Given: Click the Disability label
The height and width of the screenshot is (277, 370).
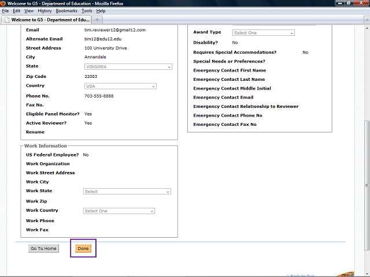Looking at the screenshot, I should point(206,42).
